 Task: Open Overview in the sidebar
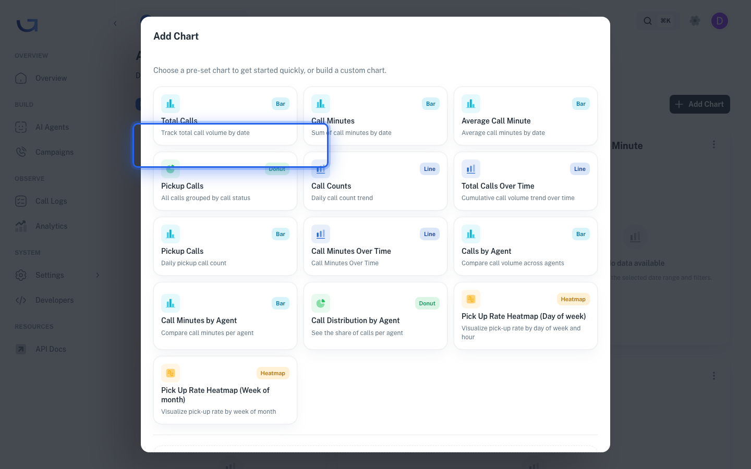51,78
